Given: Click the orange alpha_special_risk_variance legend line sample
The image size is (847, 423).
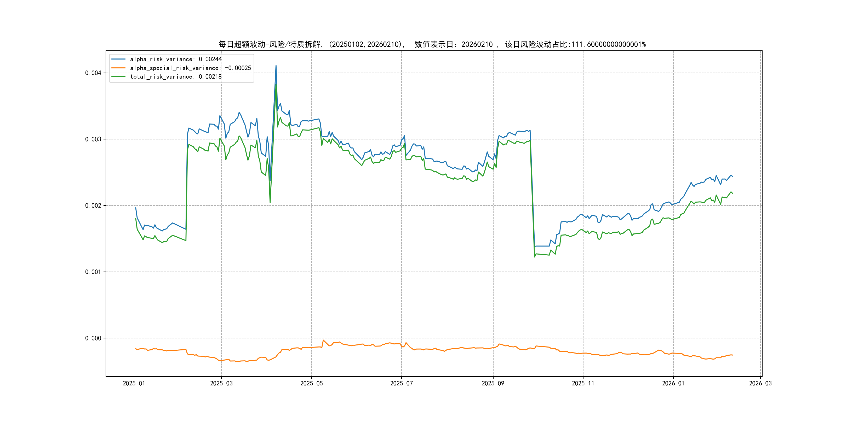Looking at the screenshot, I should pyautogui.click(x=118, y=68).
